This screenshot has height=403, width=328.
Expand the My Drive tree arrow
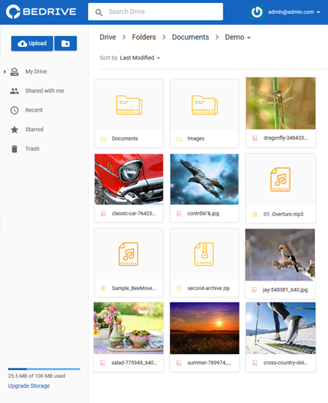tap(4, 72)
